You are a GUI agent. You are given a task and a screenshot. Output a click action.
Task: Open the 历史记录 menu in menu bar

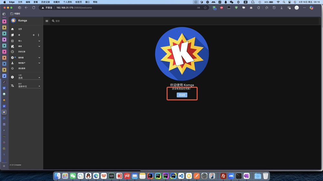point(45,2)
